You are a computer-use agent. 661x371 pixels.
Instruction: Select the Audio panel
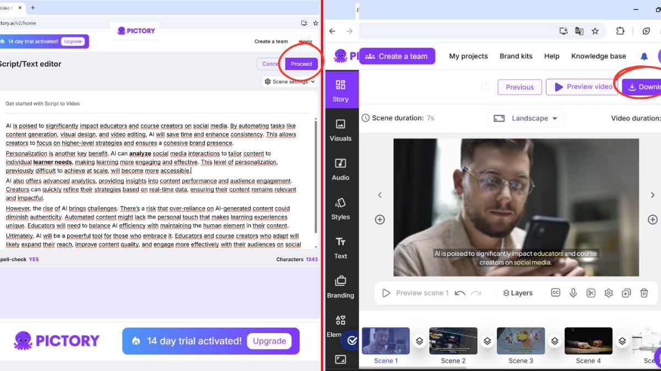[341, 169]
